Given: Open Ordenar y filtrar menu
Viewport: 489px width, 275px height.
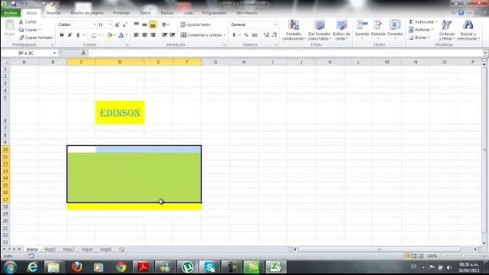Looking at the screenshot, I should [446, 30].
